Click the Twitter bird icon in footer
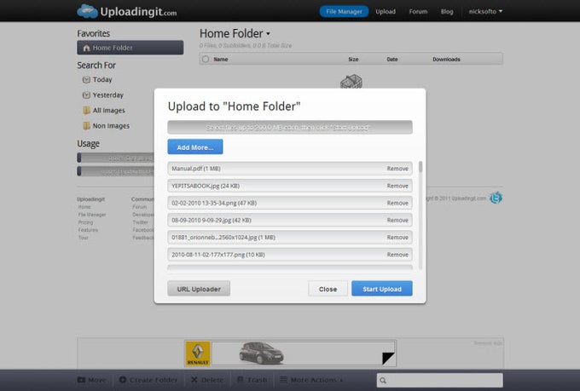The width and height of the screenshot is (580, 391). coord(496,198)
